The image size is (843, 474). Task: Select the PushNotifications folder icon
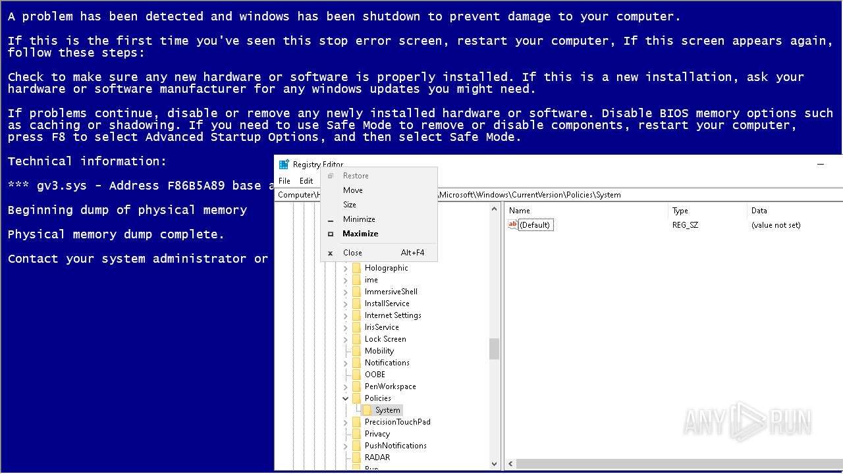click(356, 446)
